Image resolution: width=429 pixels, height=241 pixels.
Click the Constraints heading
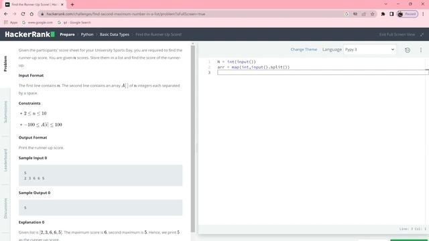[29, 103]
